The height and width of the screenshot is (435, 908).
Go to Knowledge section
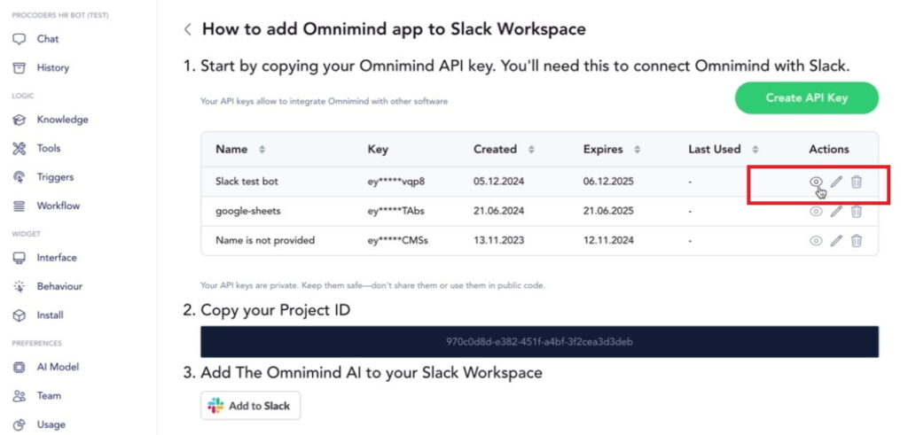(63, 120)
